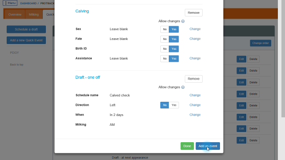Set Sex allow changes to No

point(165,29)
